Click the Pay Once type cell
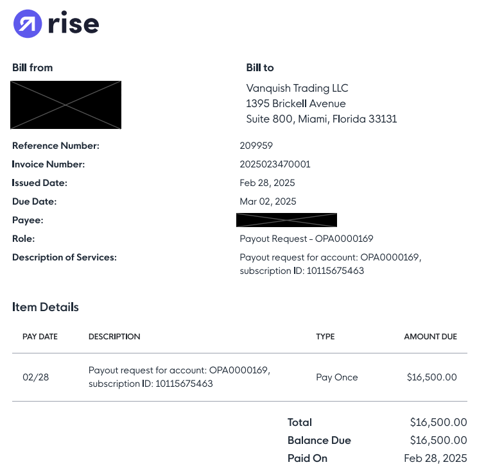The image size is (477, 476). [336, 377]
